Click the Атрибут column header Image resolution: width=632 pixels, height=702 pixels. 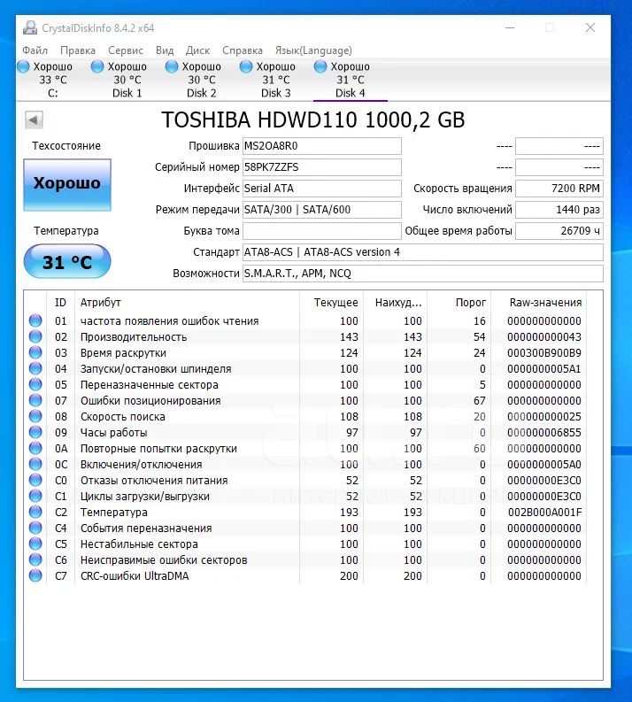point(187,303)
